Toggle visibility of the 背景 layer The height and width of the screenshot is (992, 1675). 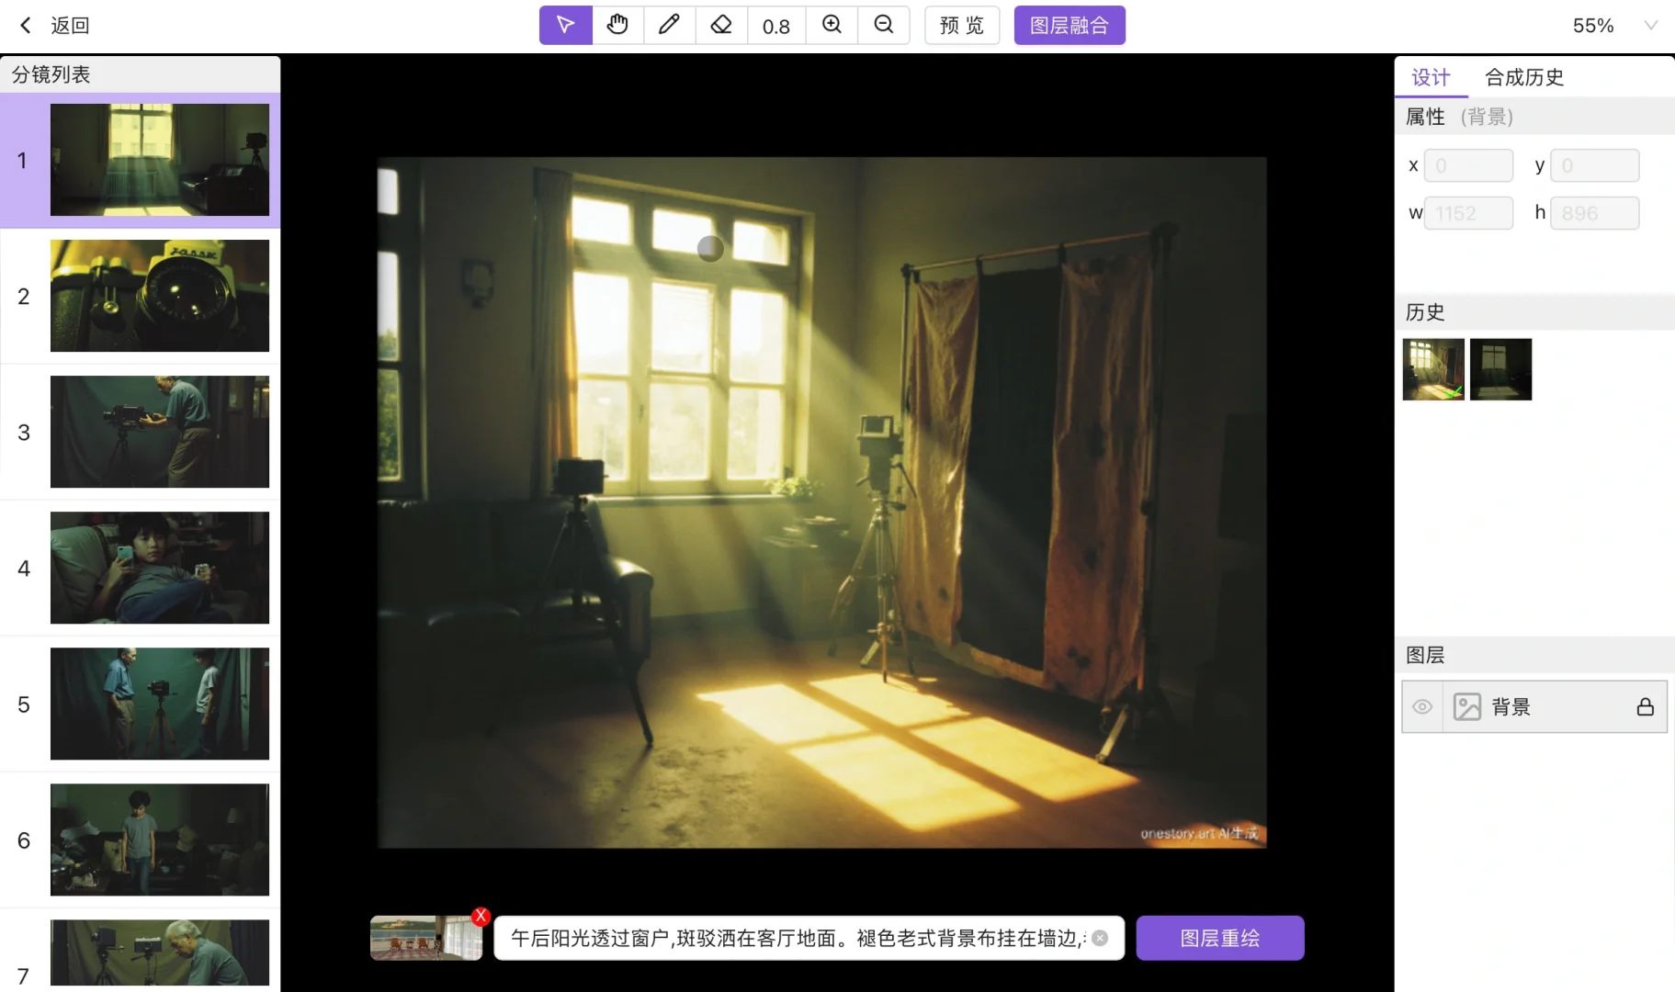(x=1422, y=706)
